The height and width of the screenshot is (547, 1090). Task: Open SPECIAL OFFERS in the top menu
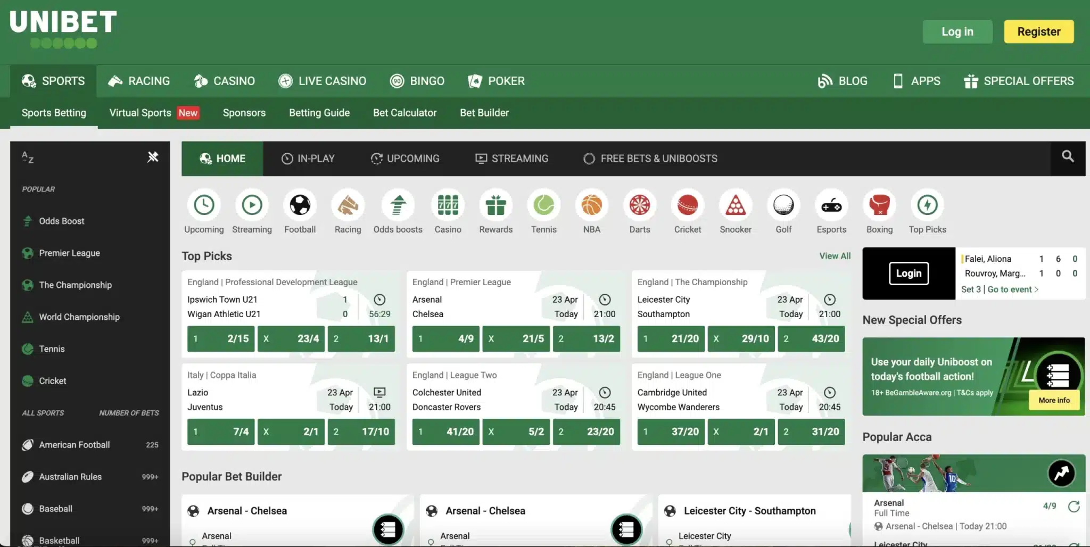point(1019,81)
